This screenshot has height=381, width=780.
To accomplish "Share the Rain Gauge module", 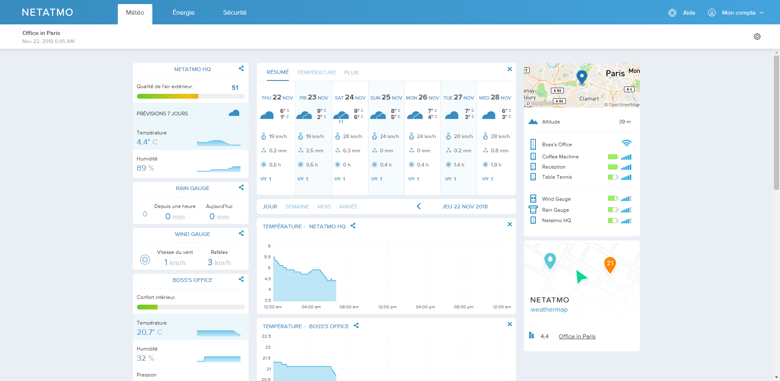I will (241, 188).
